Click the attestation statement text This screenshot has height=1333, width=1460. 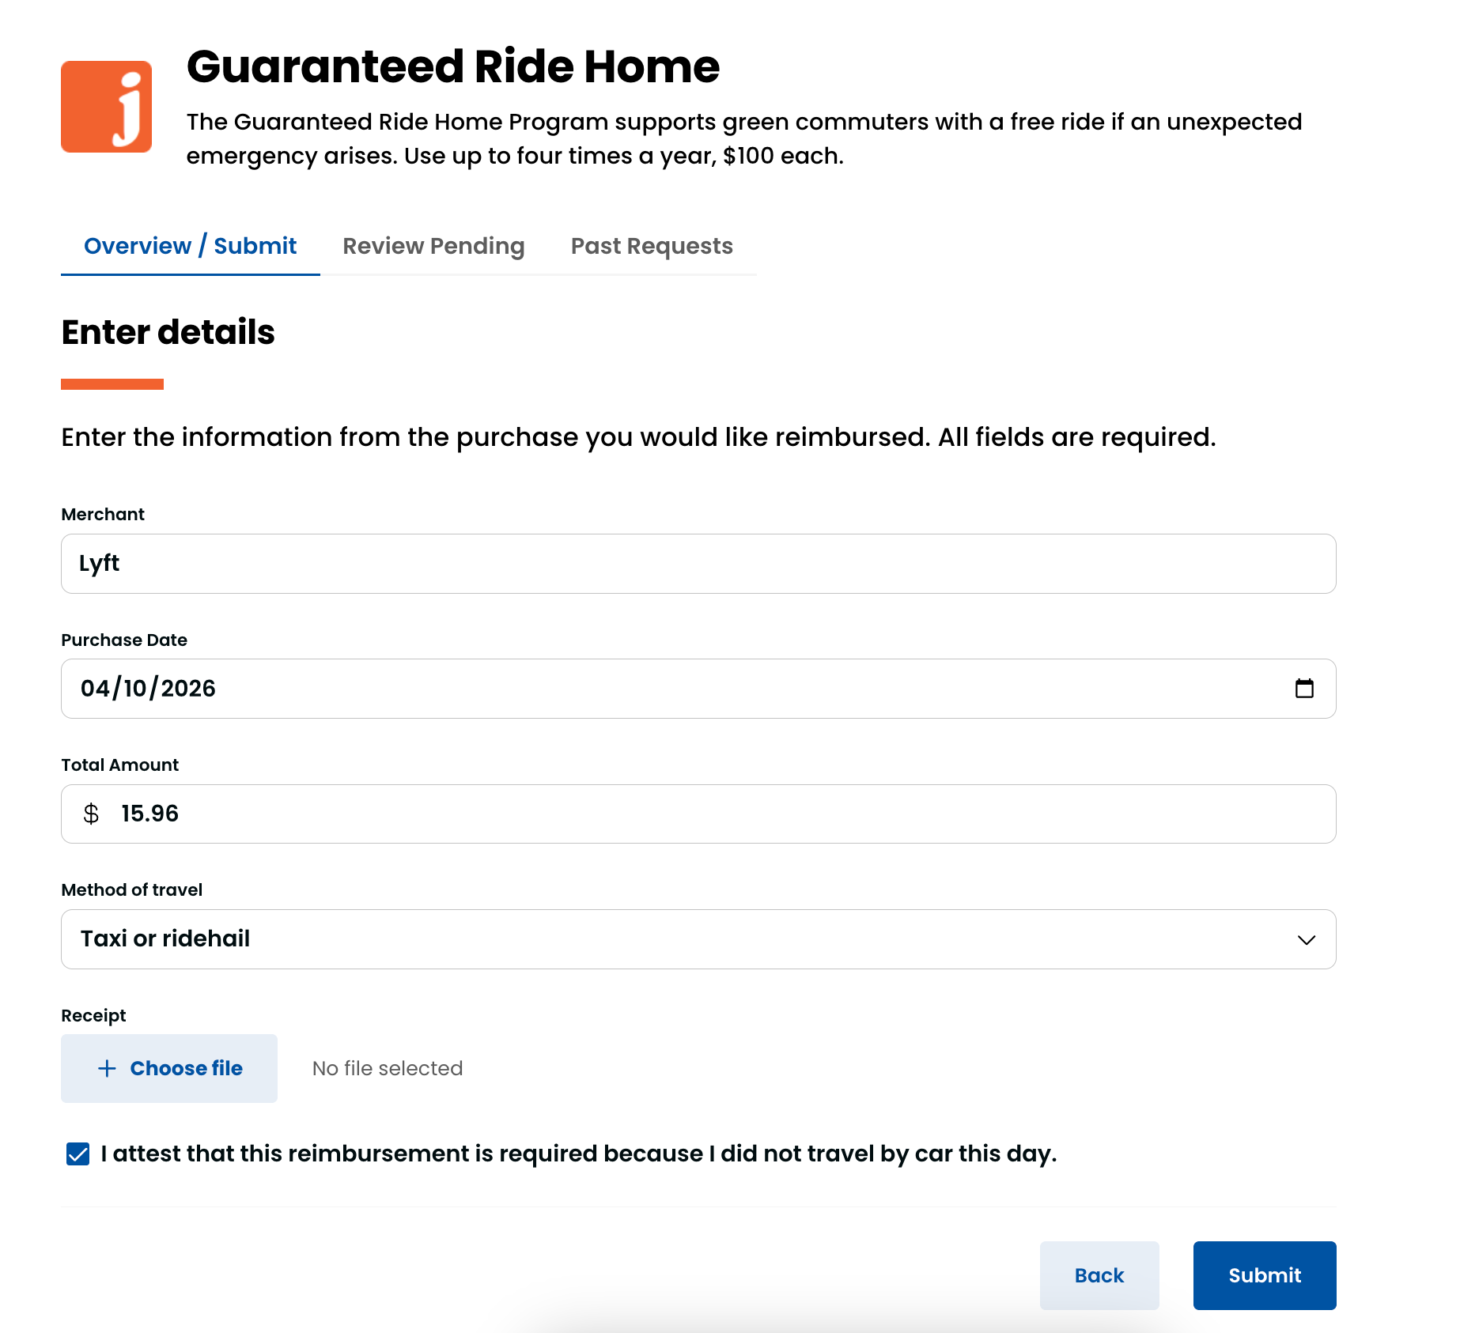[x=578, y=1154]
